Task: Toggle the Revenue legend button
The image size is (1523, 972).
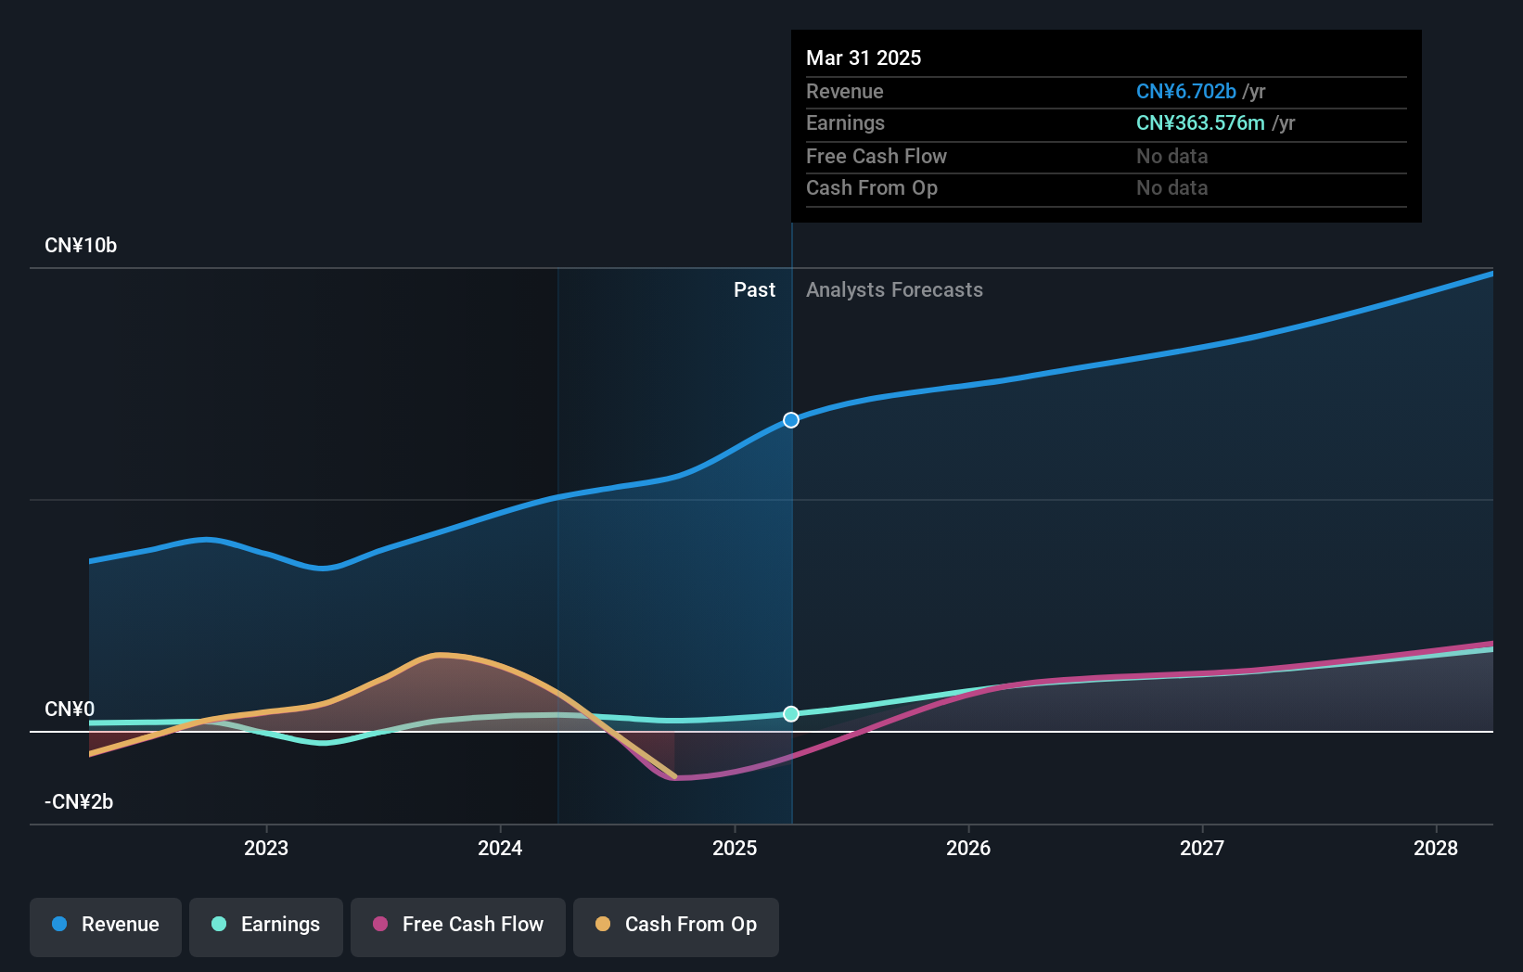Action: pos(106,927)
